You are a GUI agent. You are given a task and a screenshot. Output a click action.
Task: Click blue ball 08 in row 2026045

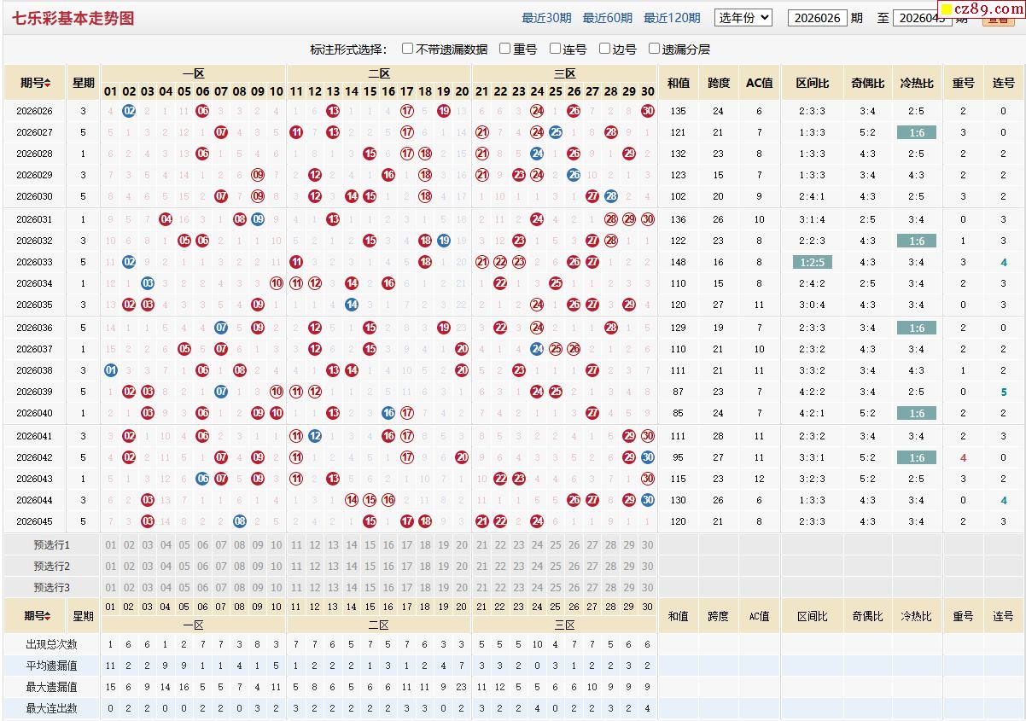click(240, 521)
